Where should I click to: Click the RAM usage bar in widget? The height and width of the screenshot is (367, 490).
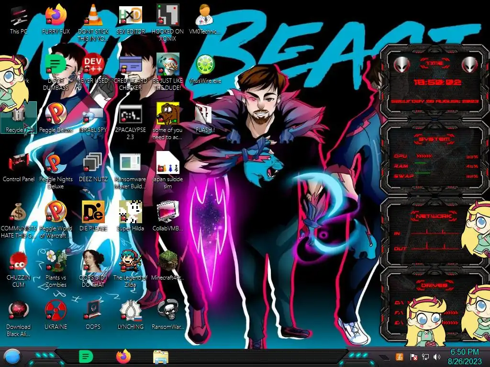[x=420, y=163]
